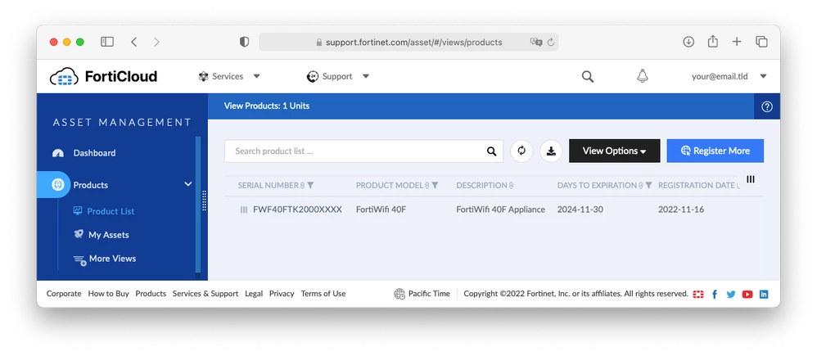Click the row handle for FWF40FTK2000XXXX

243,210
